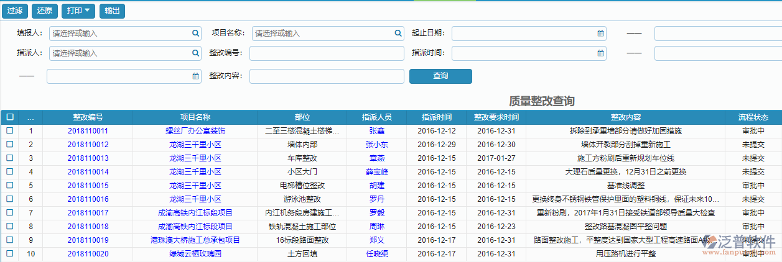
Task: Check the checkbox for row 5
Action: pyautogui.click(x=9, y=186)
